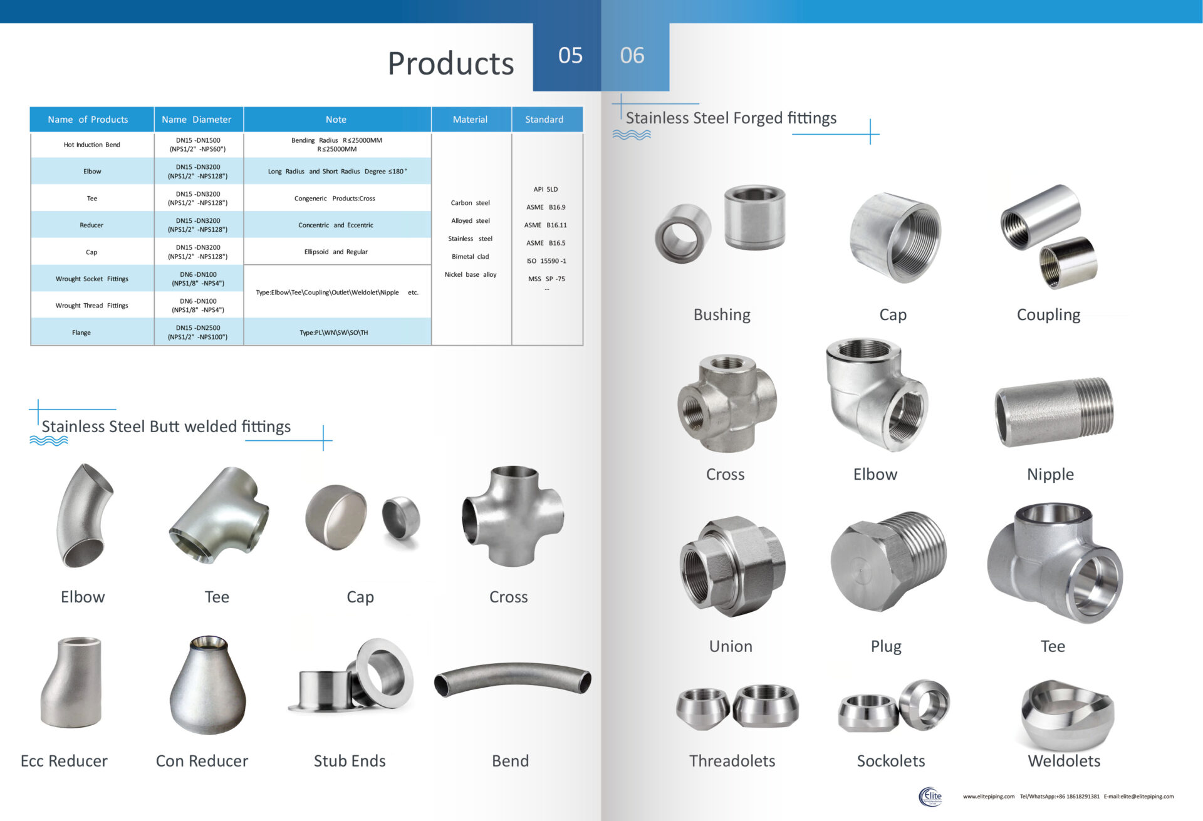Viewport: 1203px width, 821px height.
Task: Select the butt welded Elbow photo
Action: [x=85, y=515]
